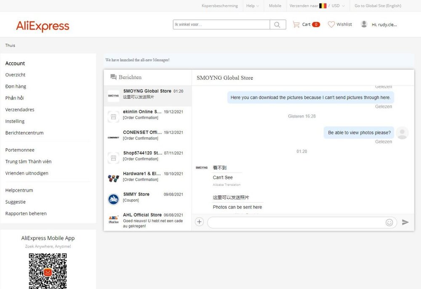Open Berichtencentrum in account menu
This screenshot has width=421, height=289.
[x=24, y=133]
